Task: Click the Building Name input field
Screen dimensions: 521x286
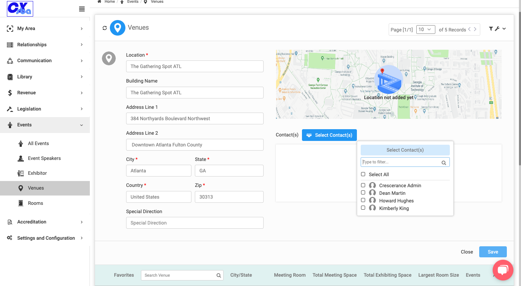Action: pos(195,93)
